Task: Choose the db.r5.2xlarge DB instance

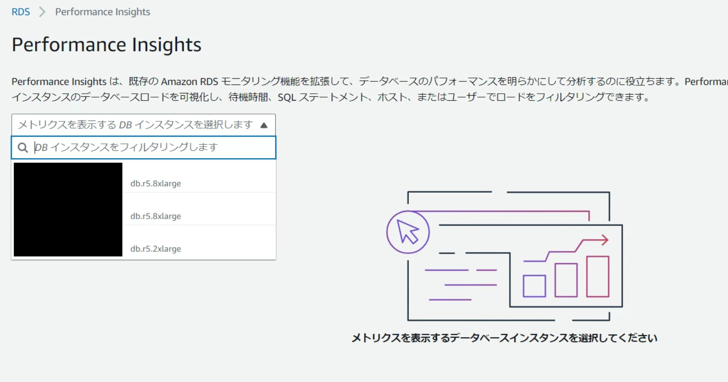Action: pos(156,249)
